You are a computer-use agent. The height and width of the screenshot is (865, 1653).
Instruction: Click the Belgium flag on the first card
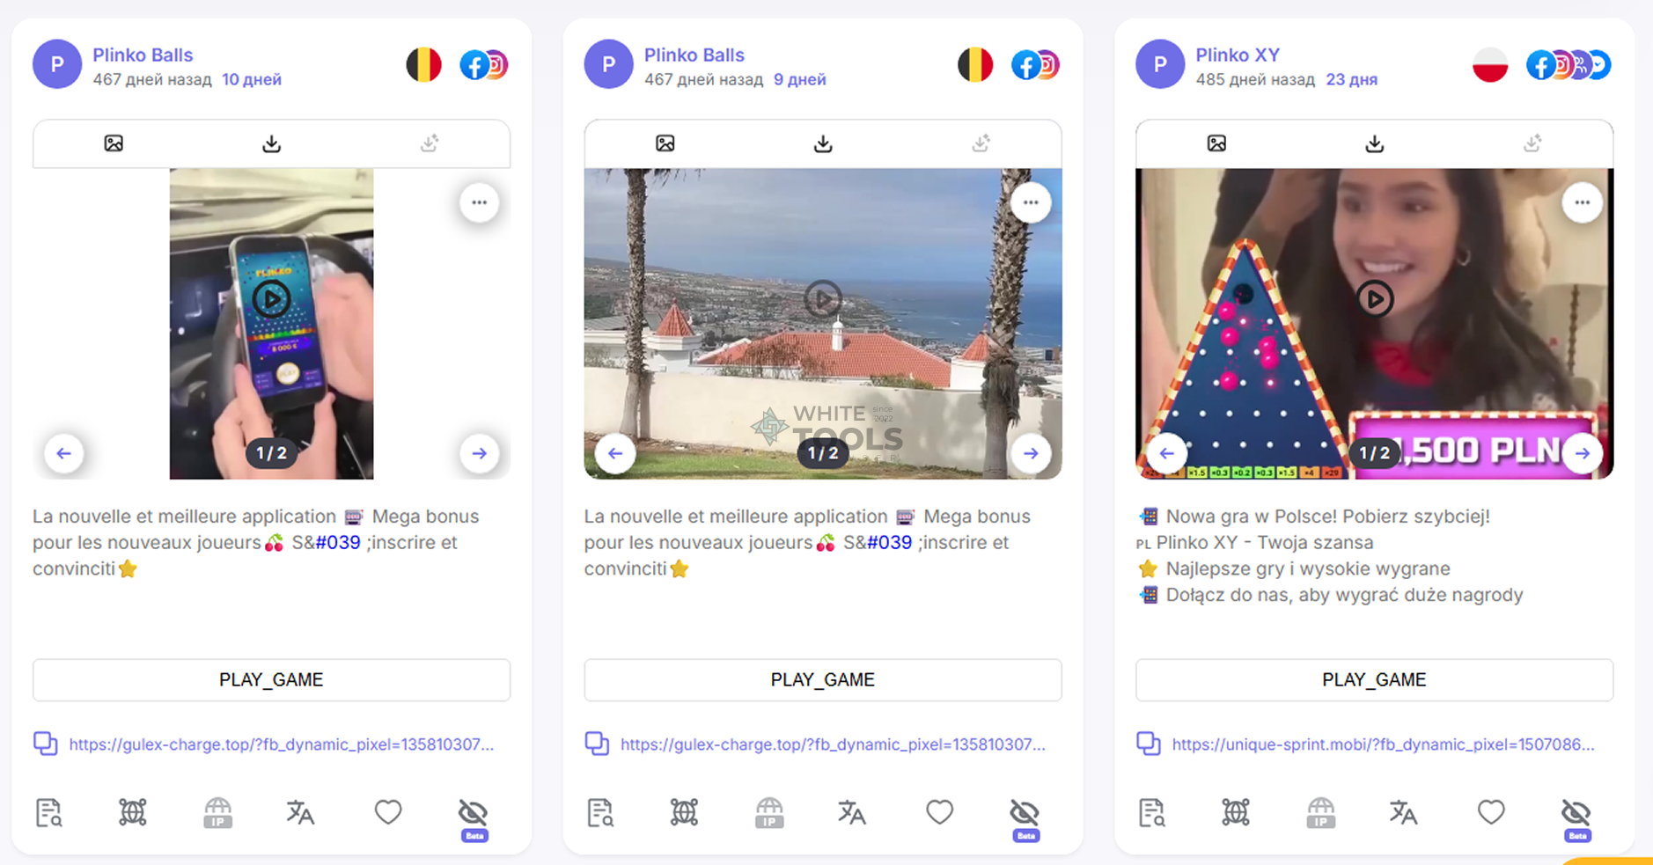[x=423, y=65]
